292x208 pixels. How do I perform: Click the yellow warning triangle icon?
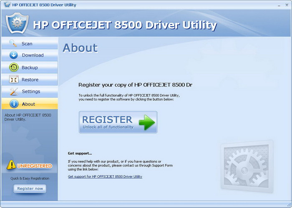click(11, 165)
